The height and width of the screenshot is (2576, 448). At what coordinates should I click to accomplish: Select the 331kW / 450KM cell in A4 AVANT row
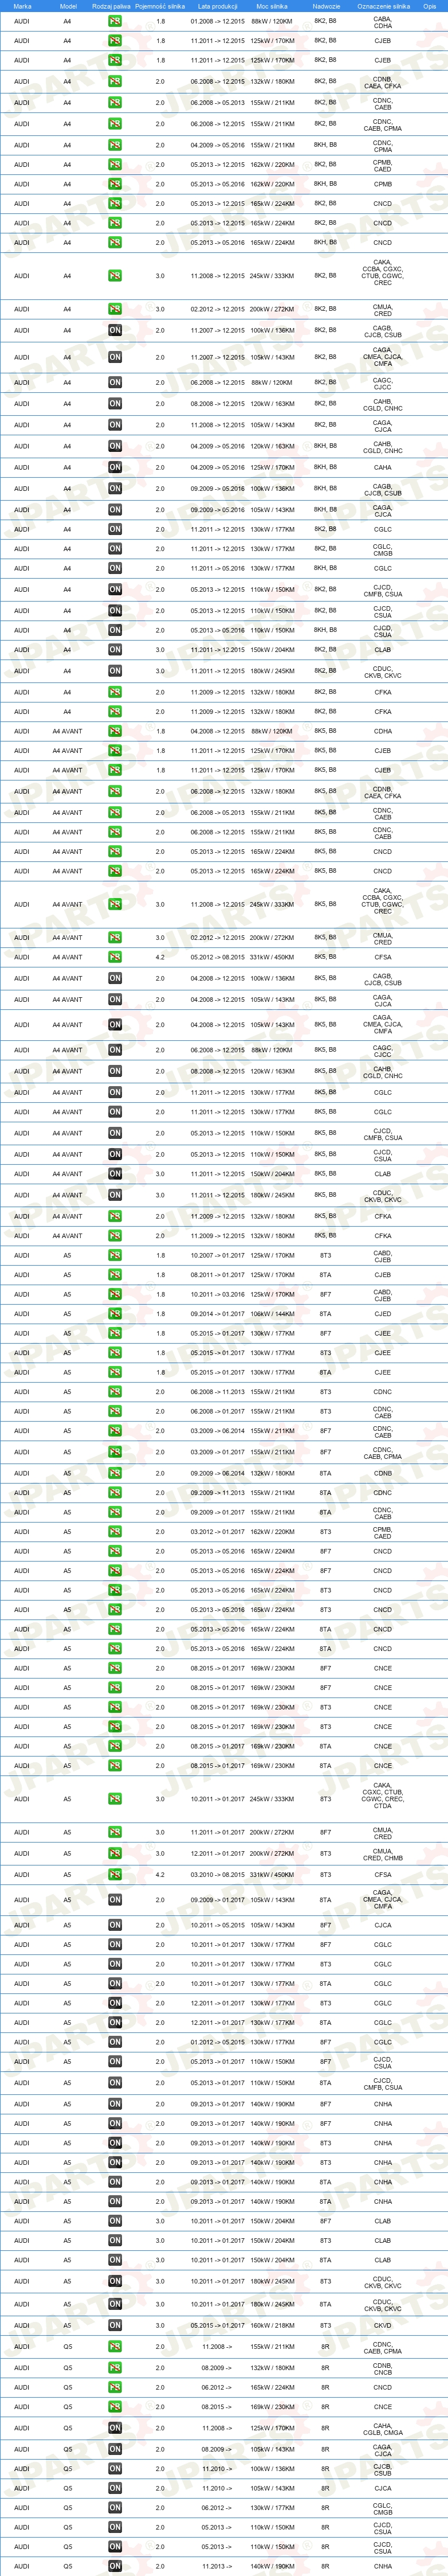pyautogui.click(x=272, y=957)
